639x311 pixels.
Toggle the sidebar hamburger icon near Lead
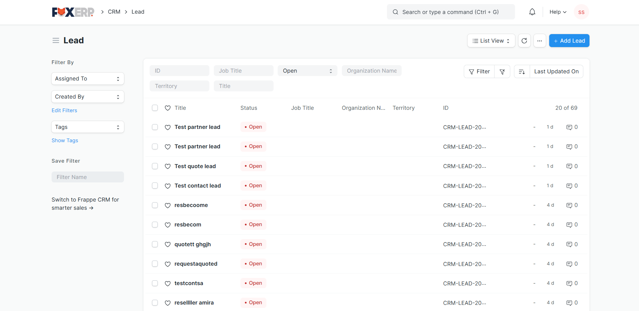pyautogui.click(x=56, y=41)
